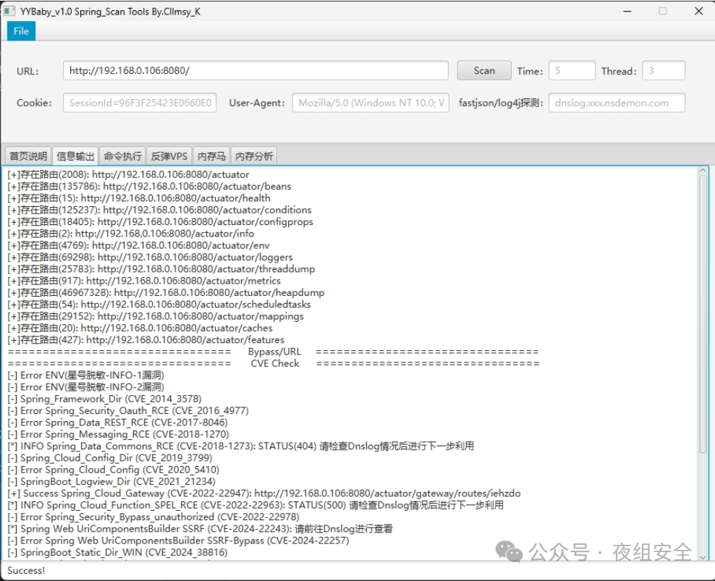Minimize the YYBaby window

[627, 12]
